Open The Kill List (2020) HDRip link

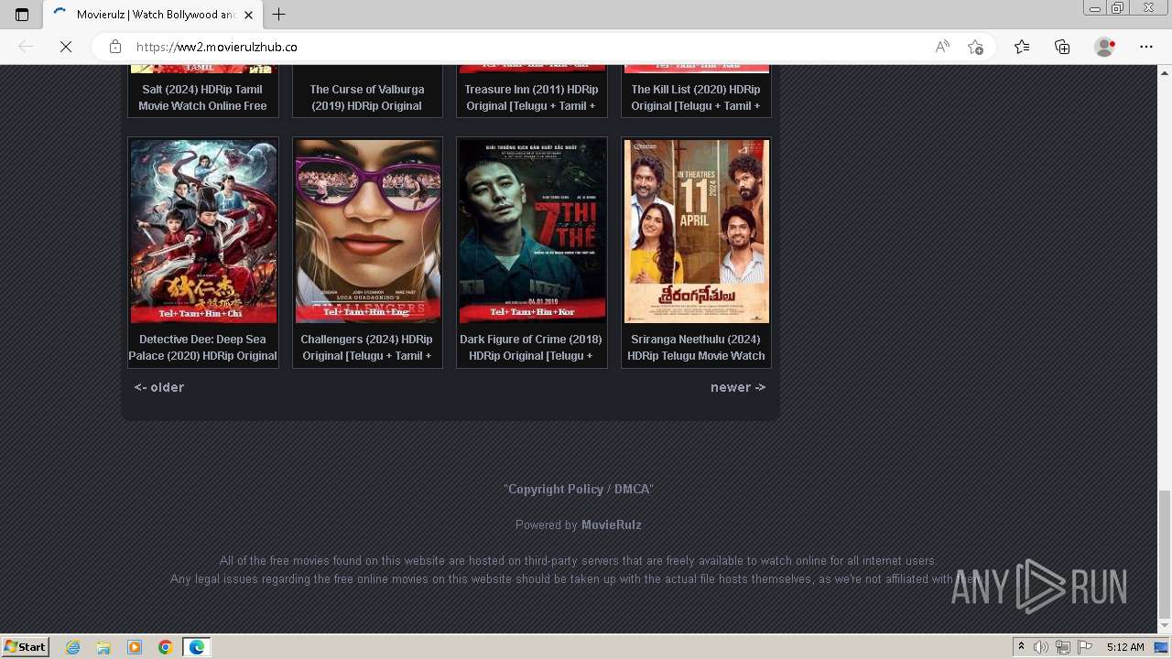pyautogui.click(x=696, y=97)
